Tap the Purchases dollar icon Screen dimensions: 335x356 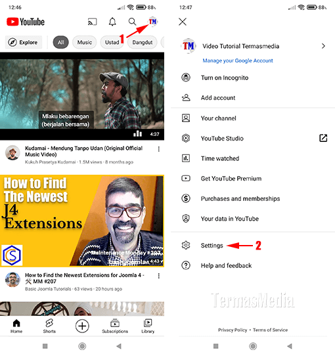point(186,198)
